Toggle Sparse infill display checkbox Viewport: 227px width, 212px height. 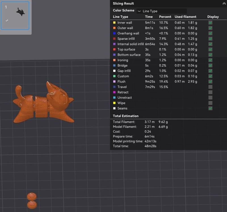tap(210, 39)
